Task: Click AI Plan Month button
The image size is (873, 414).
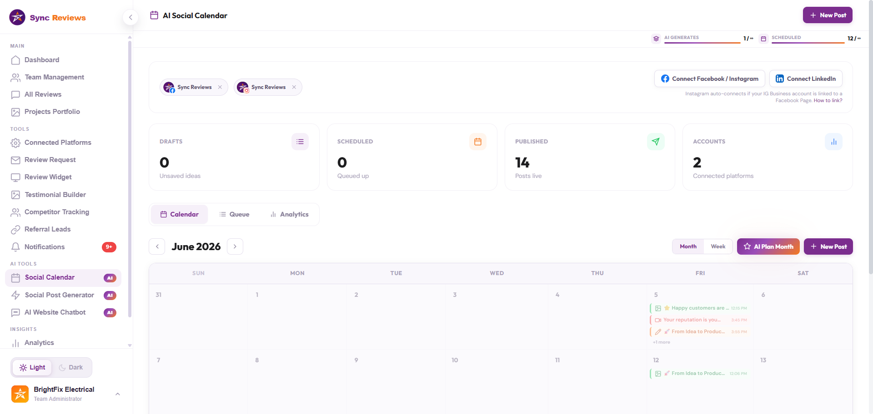Action: 768,246
